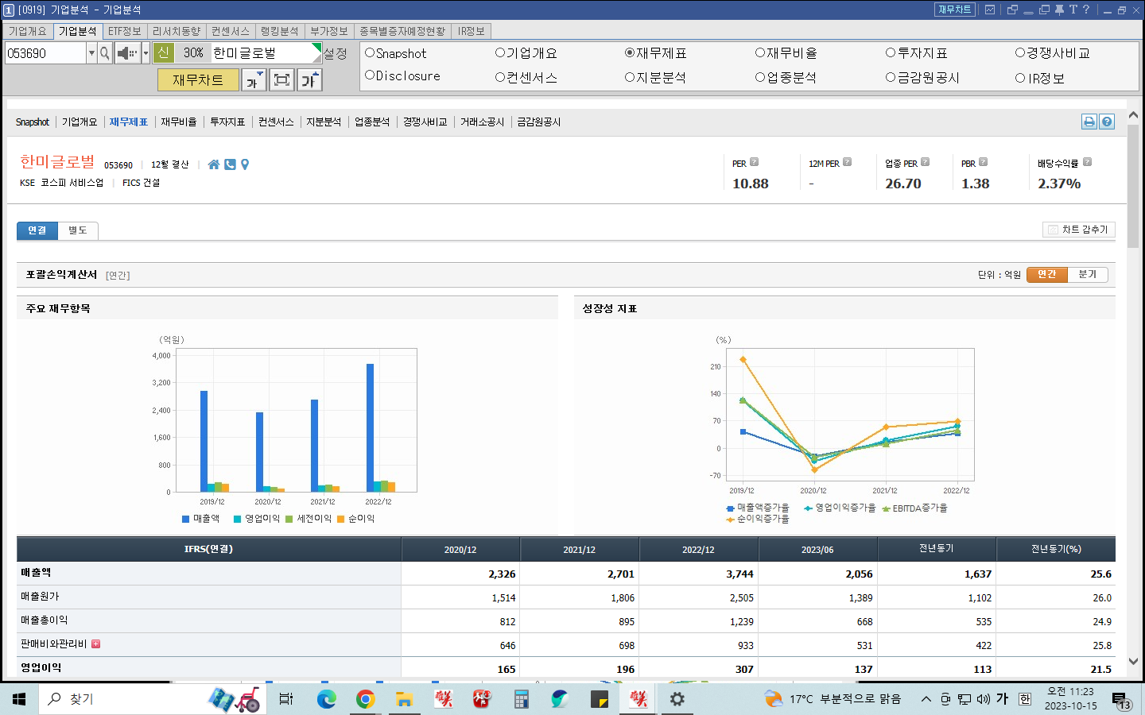Screen dimensions: 1145x715
Task: Select the 연결 statement tab
Action: coord(37,230)
